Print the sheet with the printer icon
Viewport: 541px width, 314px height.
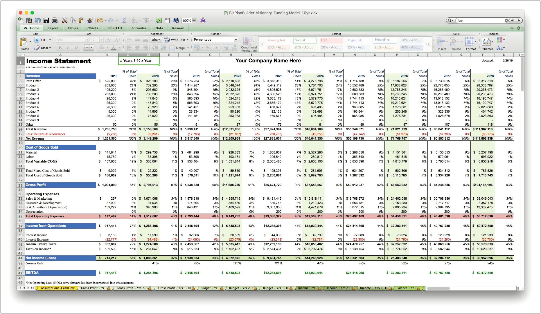tap(54, 20)
